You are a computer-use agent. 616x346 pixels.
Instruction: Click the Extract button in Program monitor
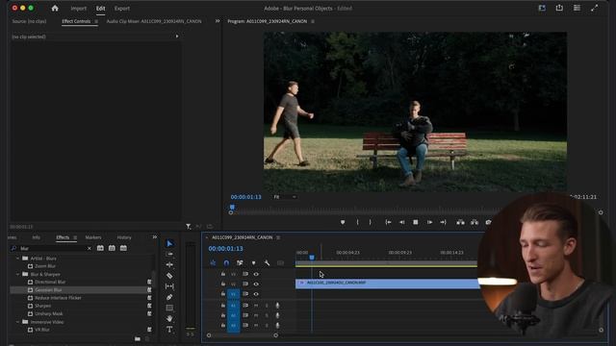[x=475, y=222]
